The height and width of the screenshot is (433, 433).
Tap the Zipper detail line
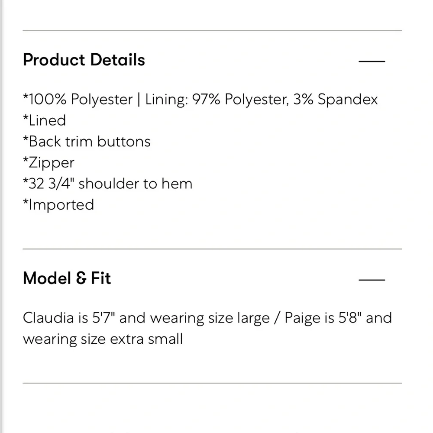48,163
